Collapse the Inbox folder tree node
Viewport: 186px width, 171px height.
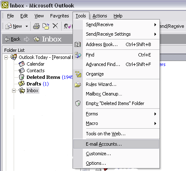pos(14,91)
